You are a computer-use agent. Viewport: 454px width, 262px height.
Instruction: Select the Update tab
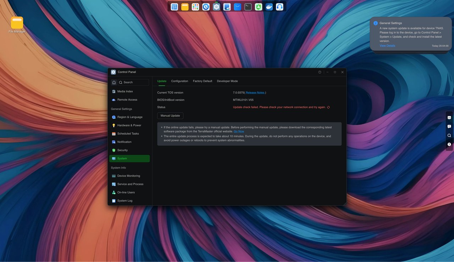pyautogui.click(x=162, y=81)
